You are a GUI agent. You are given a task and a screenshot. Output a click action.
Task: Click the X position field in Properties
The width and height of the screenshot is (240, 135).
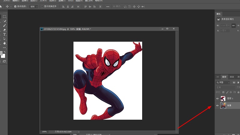[x=225, y=31]
